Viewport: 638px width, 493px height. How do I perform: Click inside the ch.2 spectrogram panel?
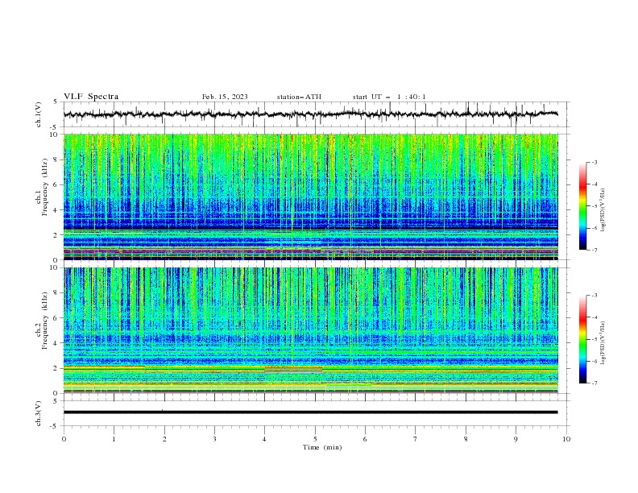pyautogui.click(x=310, y=330)
